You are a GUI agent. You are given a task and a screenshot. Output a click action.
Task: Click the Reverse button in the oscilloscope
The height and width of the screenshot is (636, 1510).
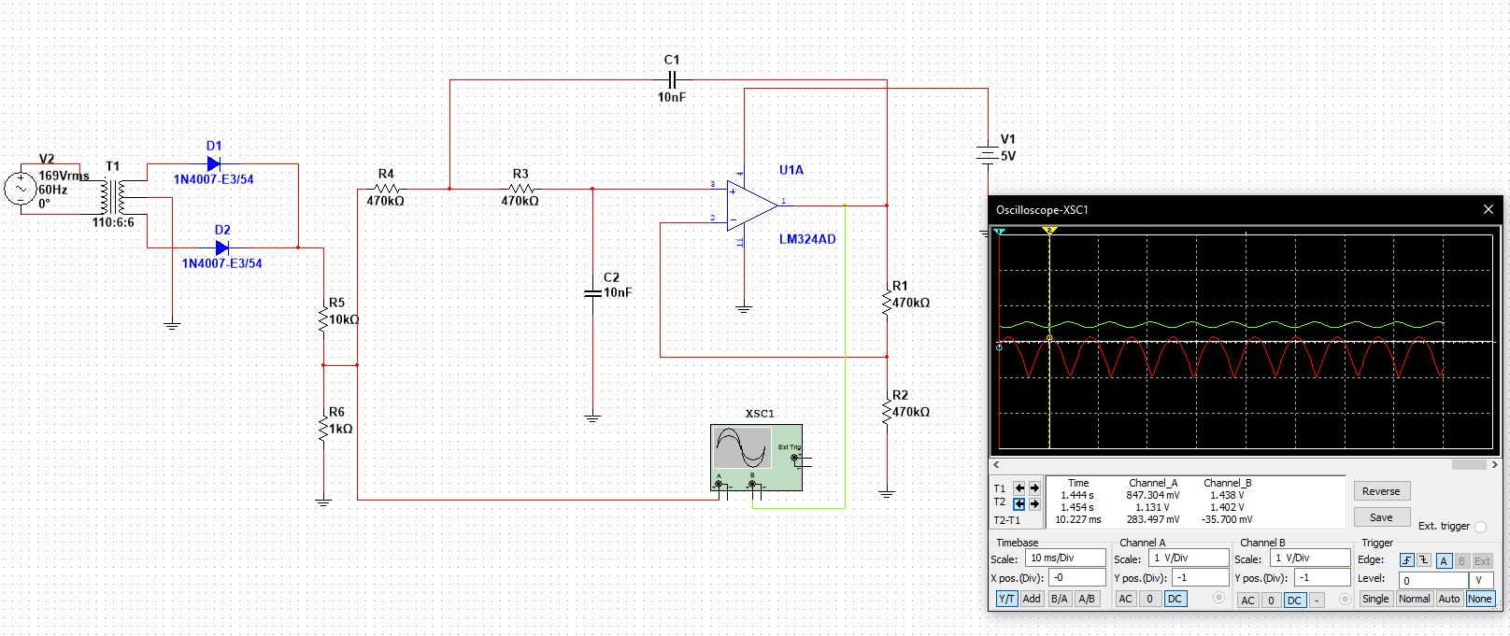(1381, 491)
